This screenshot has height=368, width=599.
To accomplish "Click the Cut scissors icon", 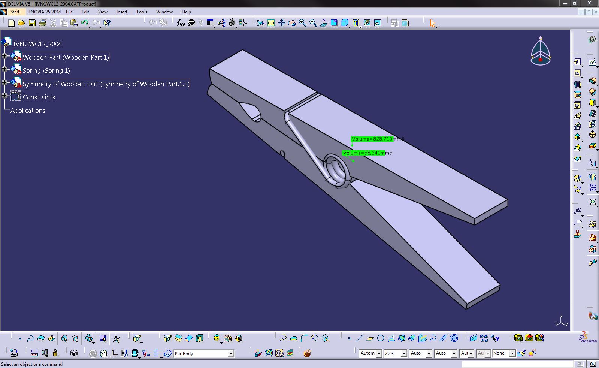I will pos(53,23).
